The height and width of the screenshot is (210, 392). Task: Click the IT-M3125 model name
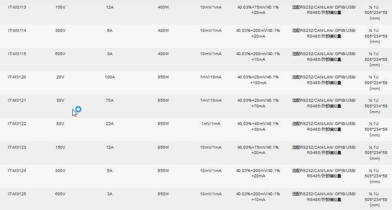[17, 194]
